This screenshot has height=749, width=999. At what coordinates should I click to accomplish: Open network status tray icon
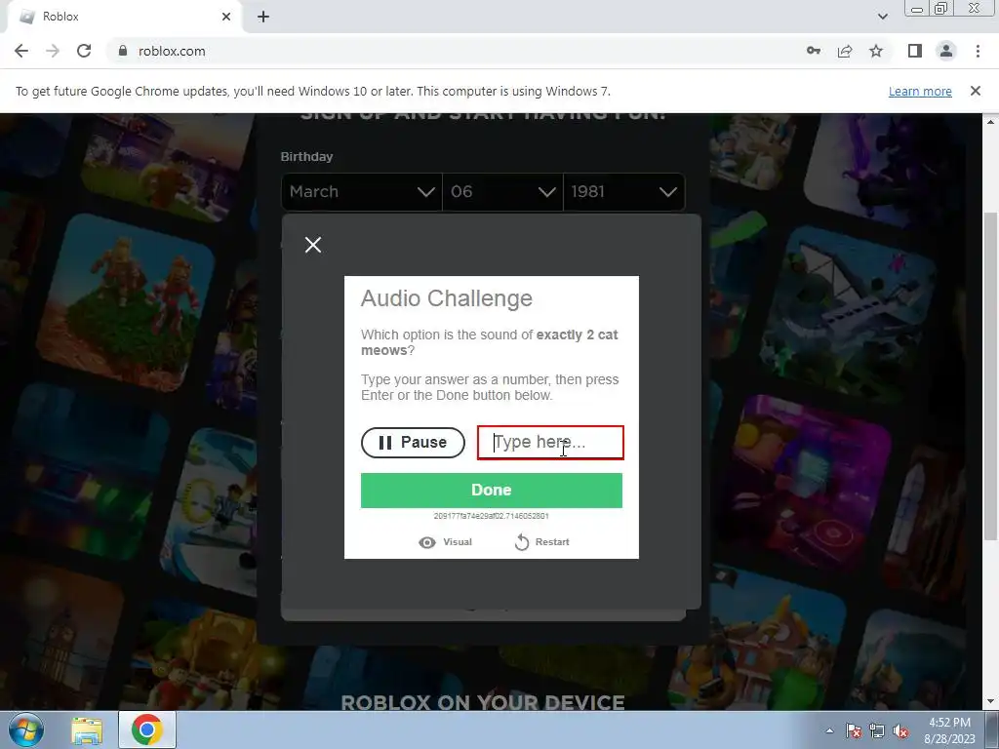coord(877,730)
